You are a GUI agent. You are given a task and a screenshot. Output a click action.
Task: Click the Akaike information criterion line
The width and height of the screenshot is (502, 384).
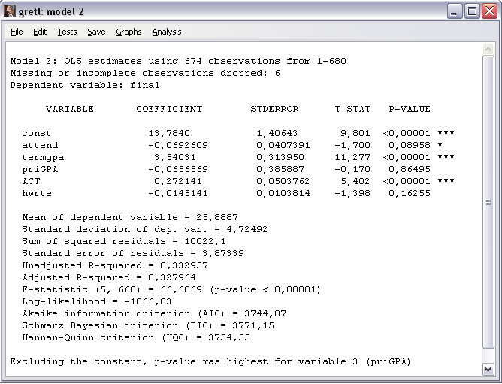(x=154, y=313)
